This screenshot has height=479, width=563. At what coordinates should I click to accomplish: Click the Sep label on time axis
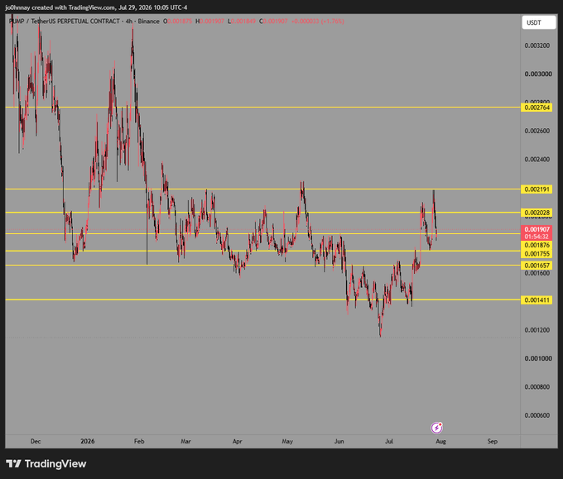(x=493, y=441)
